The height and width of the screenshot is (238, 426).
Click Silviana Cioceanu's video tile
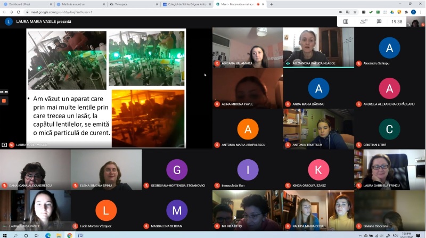[x=390, y=210]
